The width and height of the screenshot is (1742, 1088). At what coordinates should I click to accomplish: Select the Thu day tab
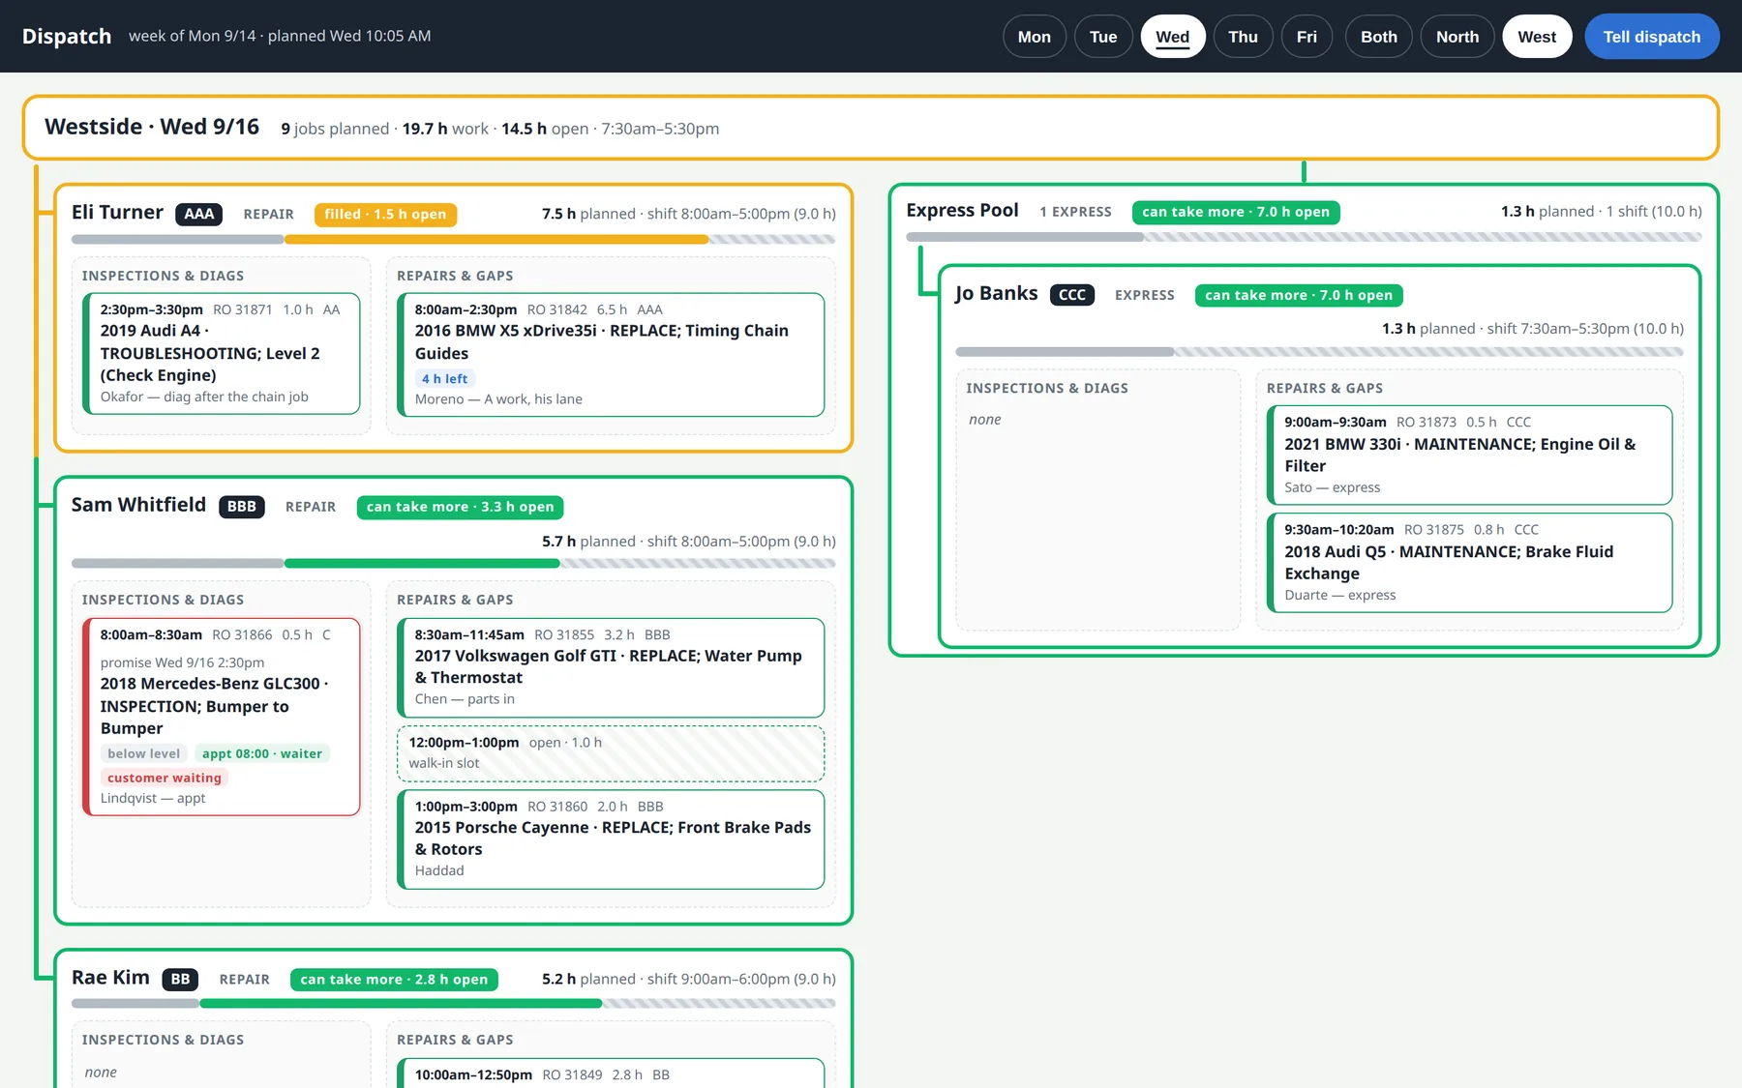tap(1243, 37)
